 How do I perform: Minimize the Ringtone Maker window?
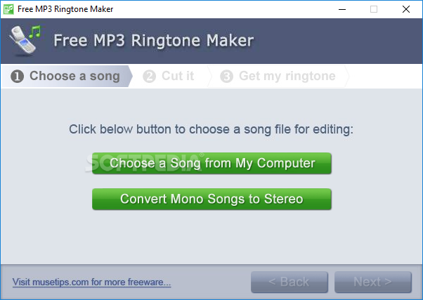(x=342, y=9)
